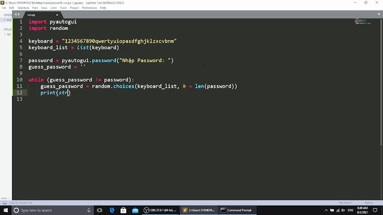Screen dimensions: 383x215
Task: Open the Find menu
Action: [x=35, y=8]
